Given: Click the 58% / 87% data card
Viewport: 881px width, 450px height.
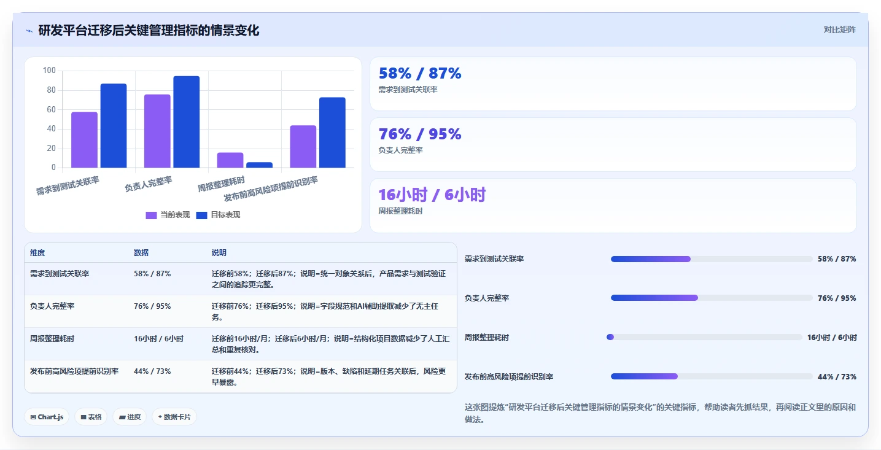Looking at the screenshot, I should (x=613, y=83).
